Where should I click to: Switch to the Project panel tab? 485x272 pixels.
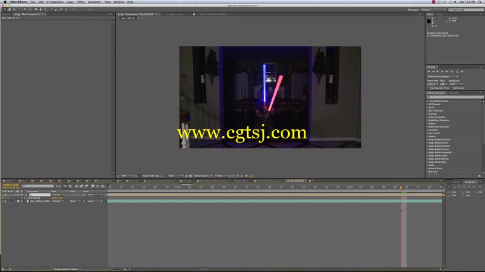pyautogui.click(x=6, y=14)
